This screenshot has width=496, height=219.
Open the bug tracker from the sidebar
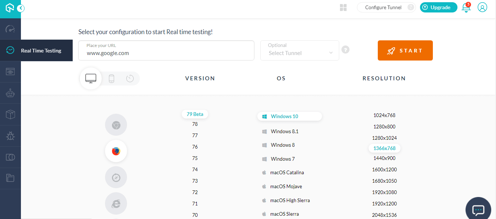coord(10,136)
